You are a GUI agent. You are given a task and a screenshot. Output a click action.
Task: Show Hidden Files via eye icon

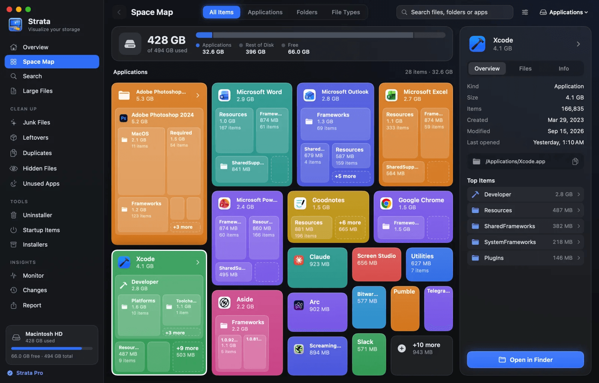click(x=14, y=168)
